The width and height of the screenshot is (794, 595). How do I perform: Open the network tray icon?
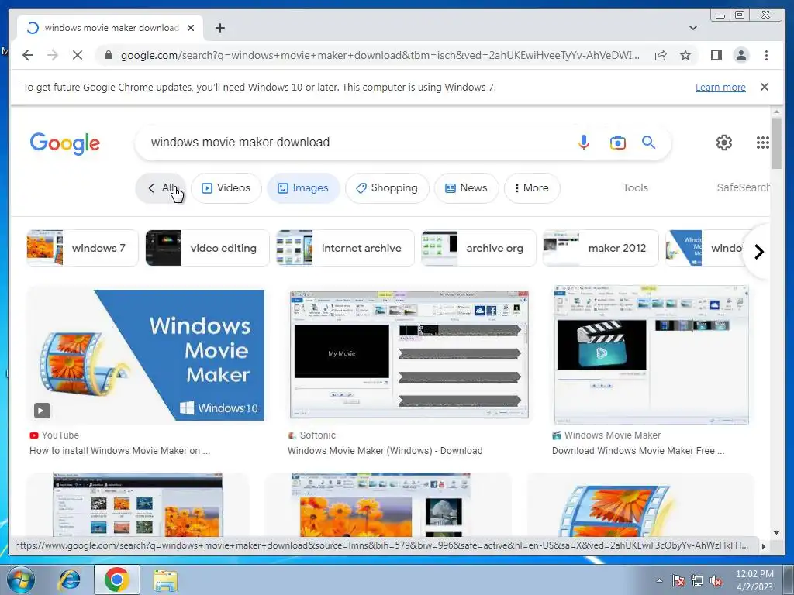point(697,580)
